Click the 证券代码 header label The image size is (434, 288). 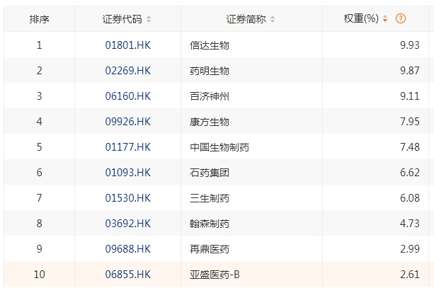click(x=122, y=19)
